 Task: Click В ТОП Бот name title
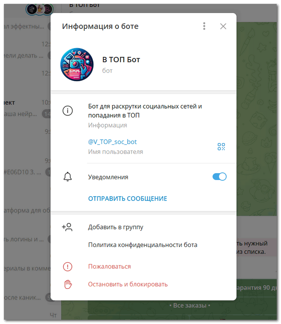point(121,60)
